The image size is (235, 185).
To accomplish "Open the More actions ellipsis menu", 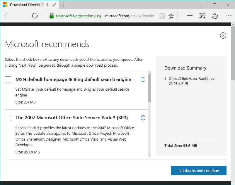I will [228, 16].
